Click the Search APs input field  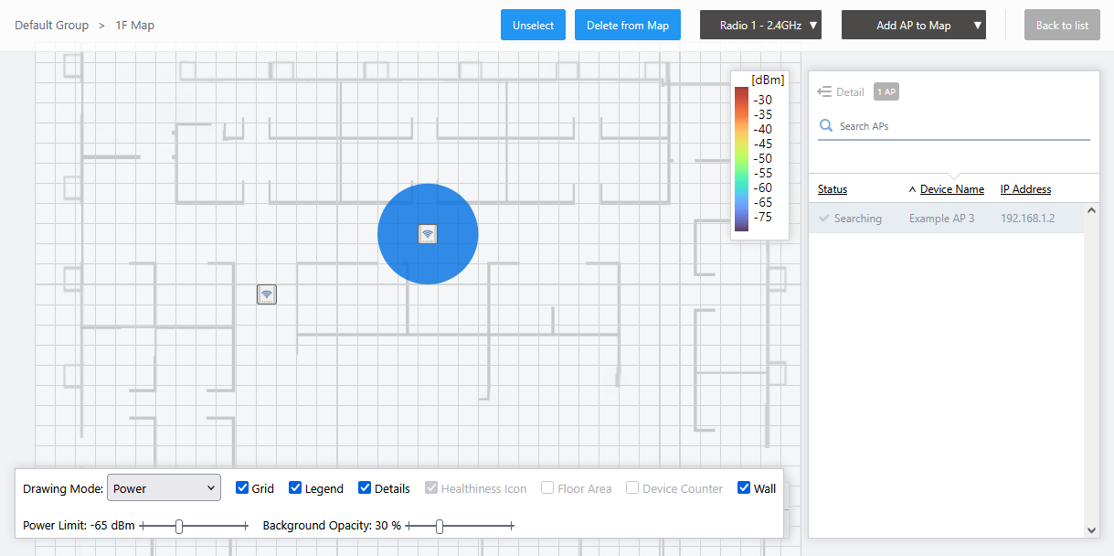pyautogui.click(x=960, y=126)
